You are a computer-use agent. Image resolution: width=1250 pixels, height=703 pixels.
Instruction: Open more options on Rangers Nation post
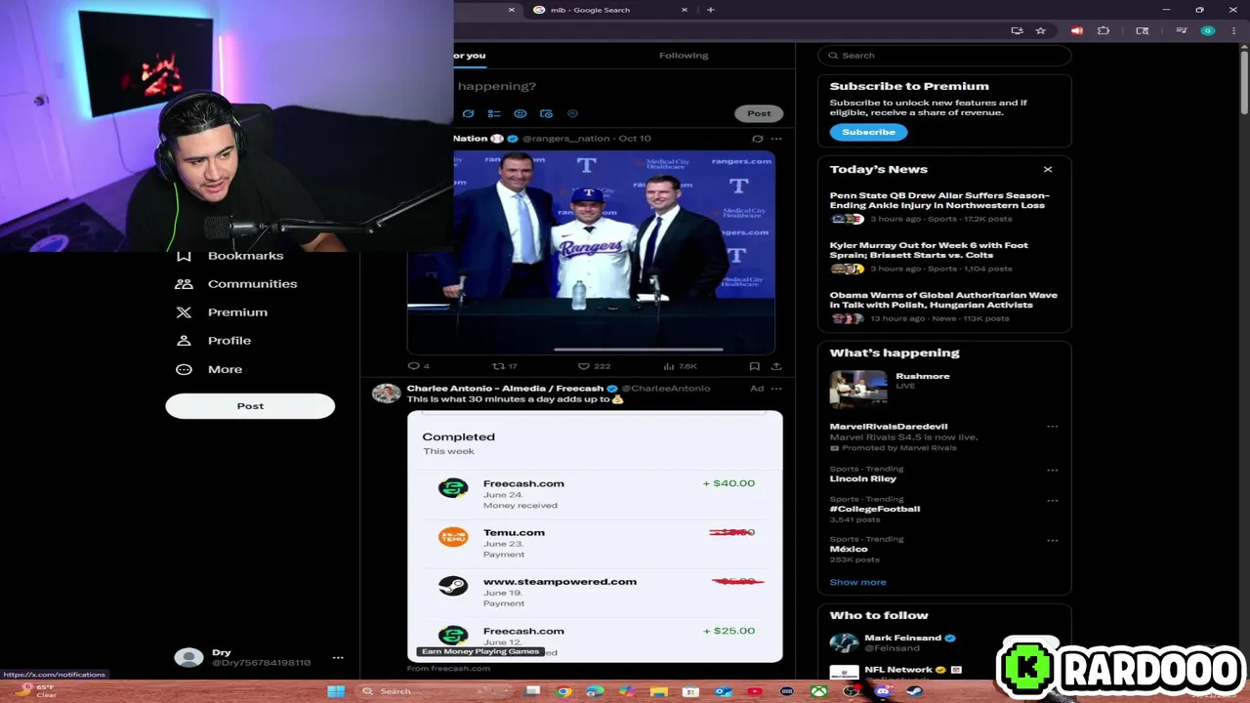coord(776,139)
